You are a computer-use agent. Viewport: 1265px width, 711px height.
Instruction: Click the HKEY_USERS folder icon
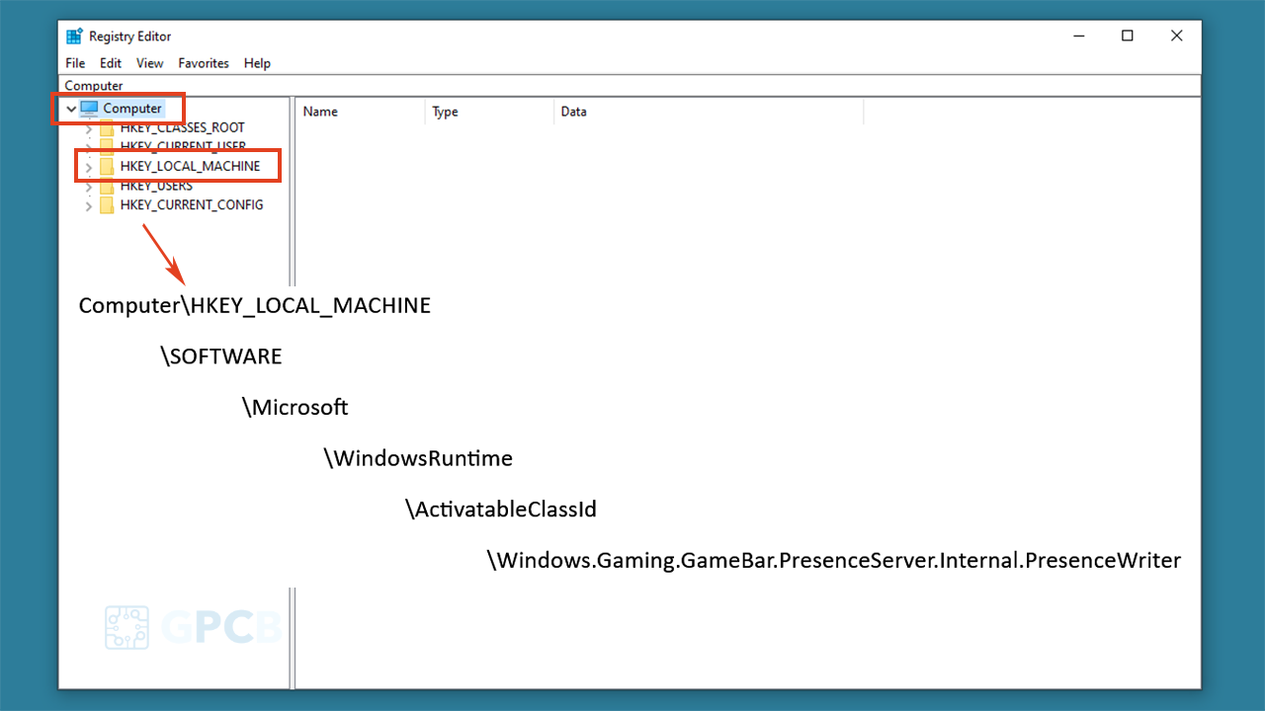tap(107, 186)
